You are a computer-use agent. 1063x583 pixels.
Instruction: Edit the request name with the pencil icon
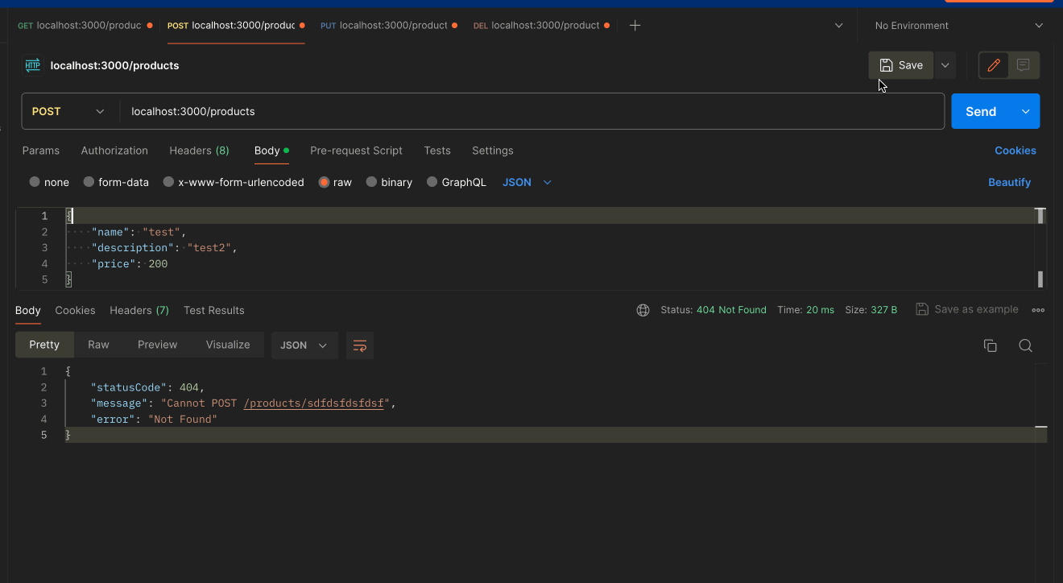pyautogui.click(x=993, y=65)
